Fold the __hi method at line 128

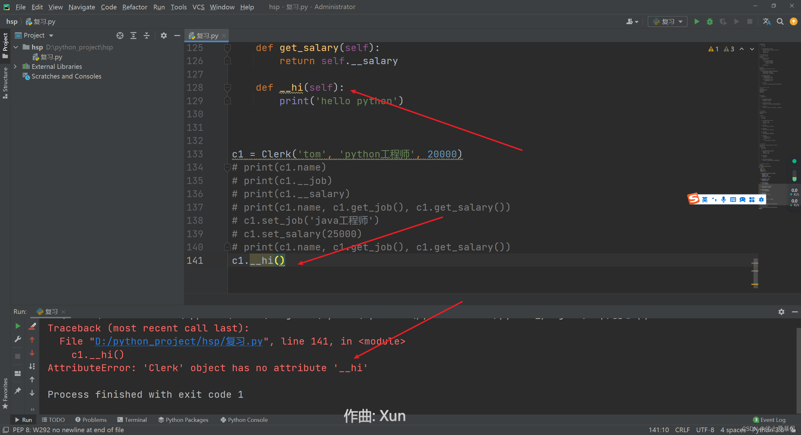(x=227, y=87)
